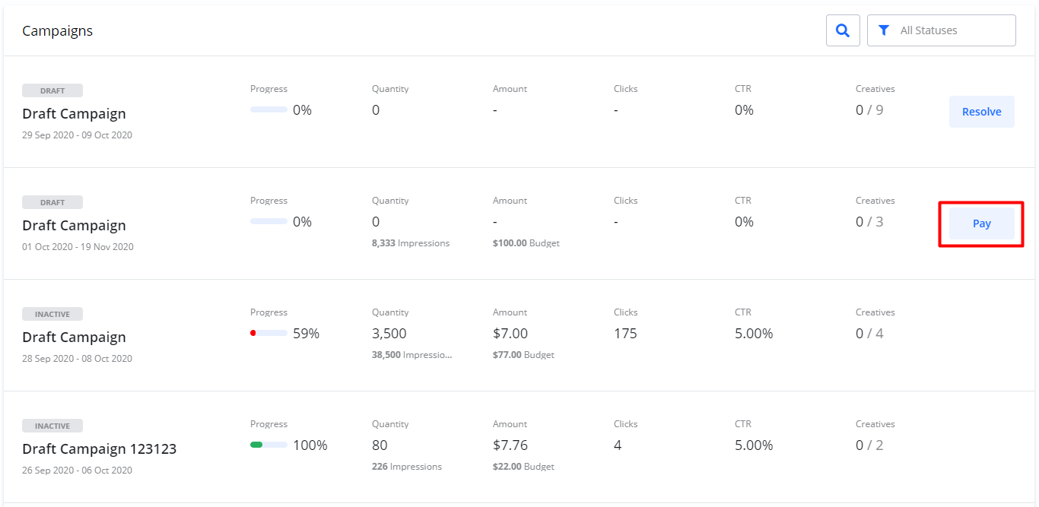Click INACTIVE badge above Draft Campaign 123123
Image resolution: width=1039 pixels, height=507 pixels.
(x=52, y=426)
